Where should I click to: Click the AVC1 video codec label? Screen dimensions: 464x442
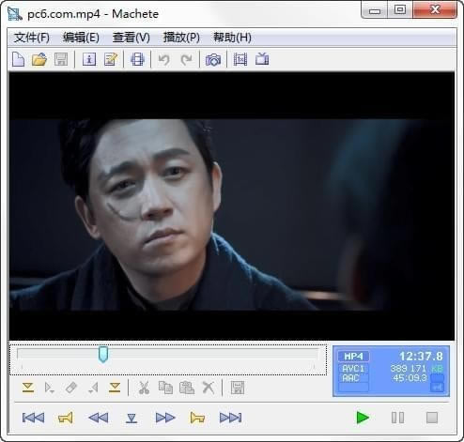[353, 368]
